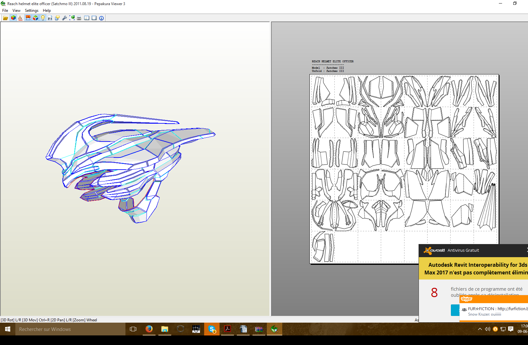
Task: Click the Avast Antivirus Gratuit notification header
Action: [473, 250]
